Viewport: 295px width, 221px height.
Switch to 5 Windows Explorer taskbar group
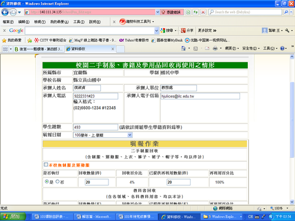222,217
